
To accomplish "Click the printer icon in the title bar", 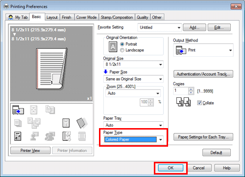I will click(x=6, y=6).
